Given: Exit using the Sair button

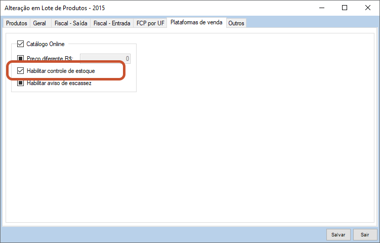Looking at the screenshot, I should pos(365,234).
